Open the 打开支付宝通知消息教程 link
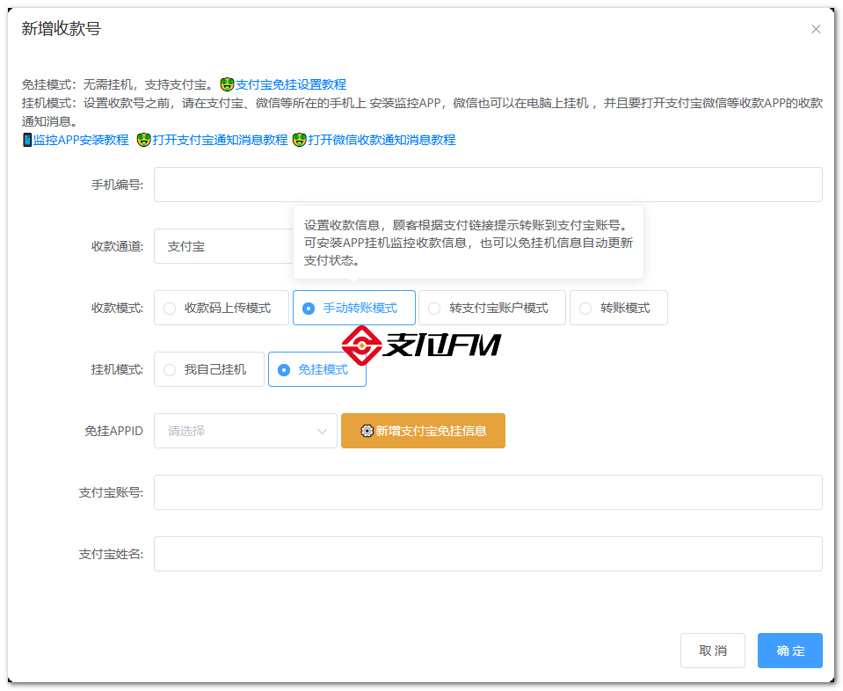Screen dimensions: 843x691 220,140
